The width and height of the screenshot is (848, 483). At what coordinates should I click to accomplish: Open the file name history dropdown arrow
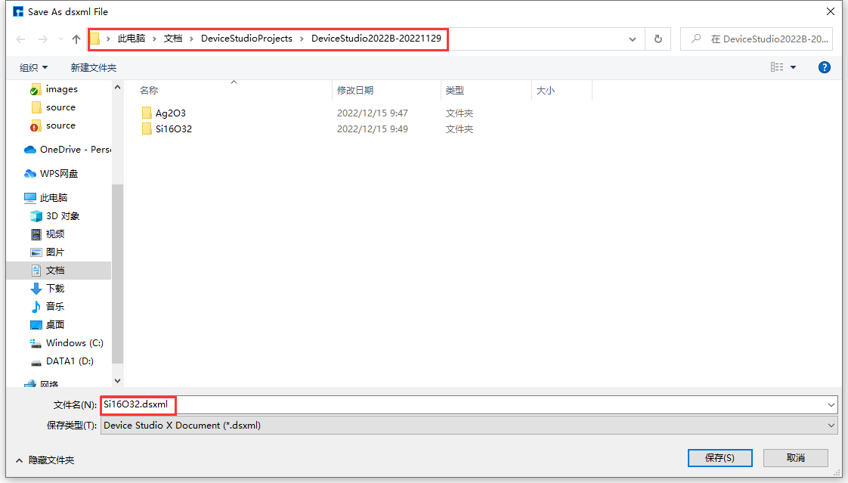[831, 405]
